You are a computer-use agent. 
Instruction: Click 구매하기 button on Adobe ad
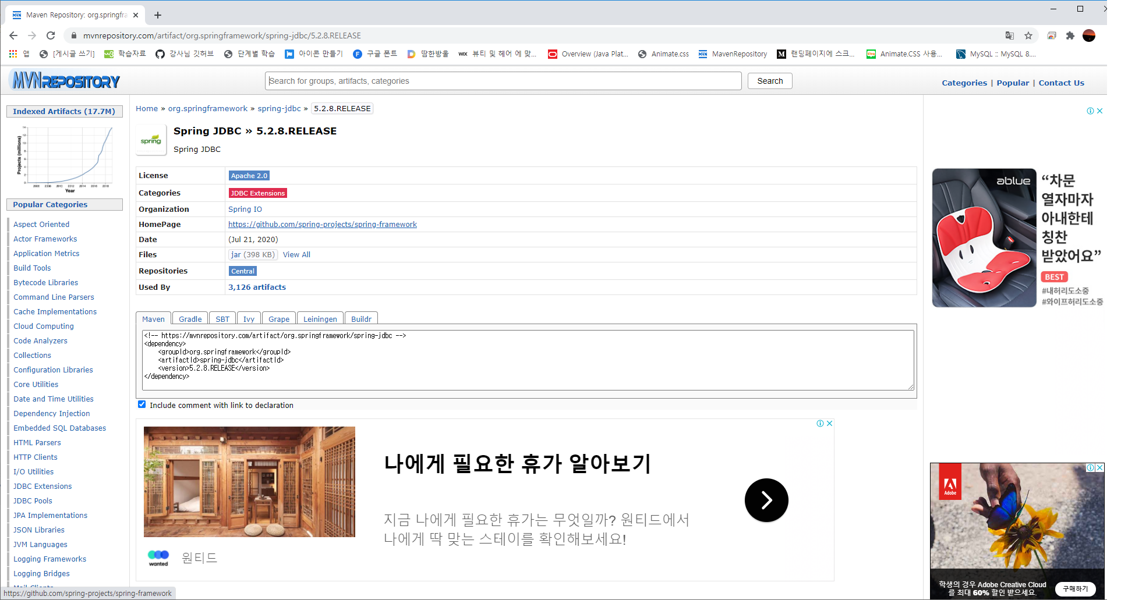coord(1075,589)
